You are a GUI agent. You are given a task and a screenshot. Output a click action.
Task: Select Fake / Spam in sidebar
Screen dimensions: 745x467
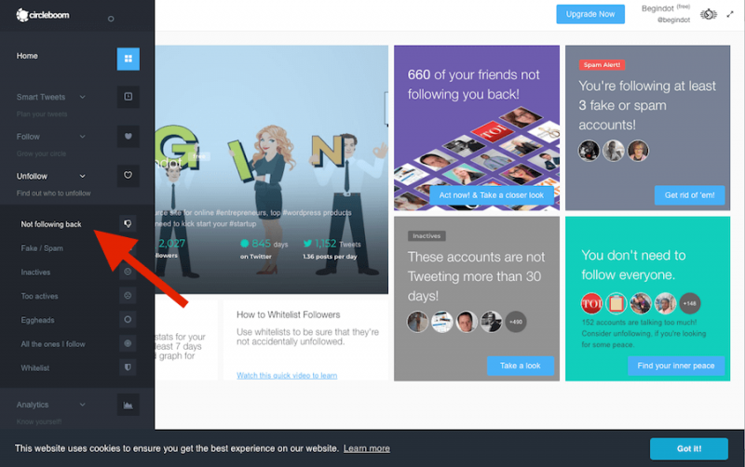pos(42,248)
